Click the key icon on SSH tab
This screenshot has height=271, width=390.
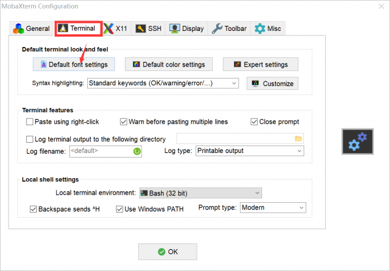141,29
